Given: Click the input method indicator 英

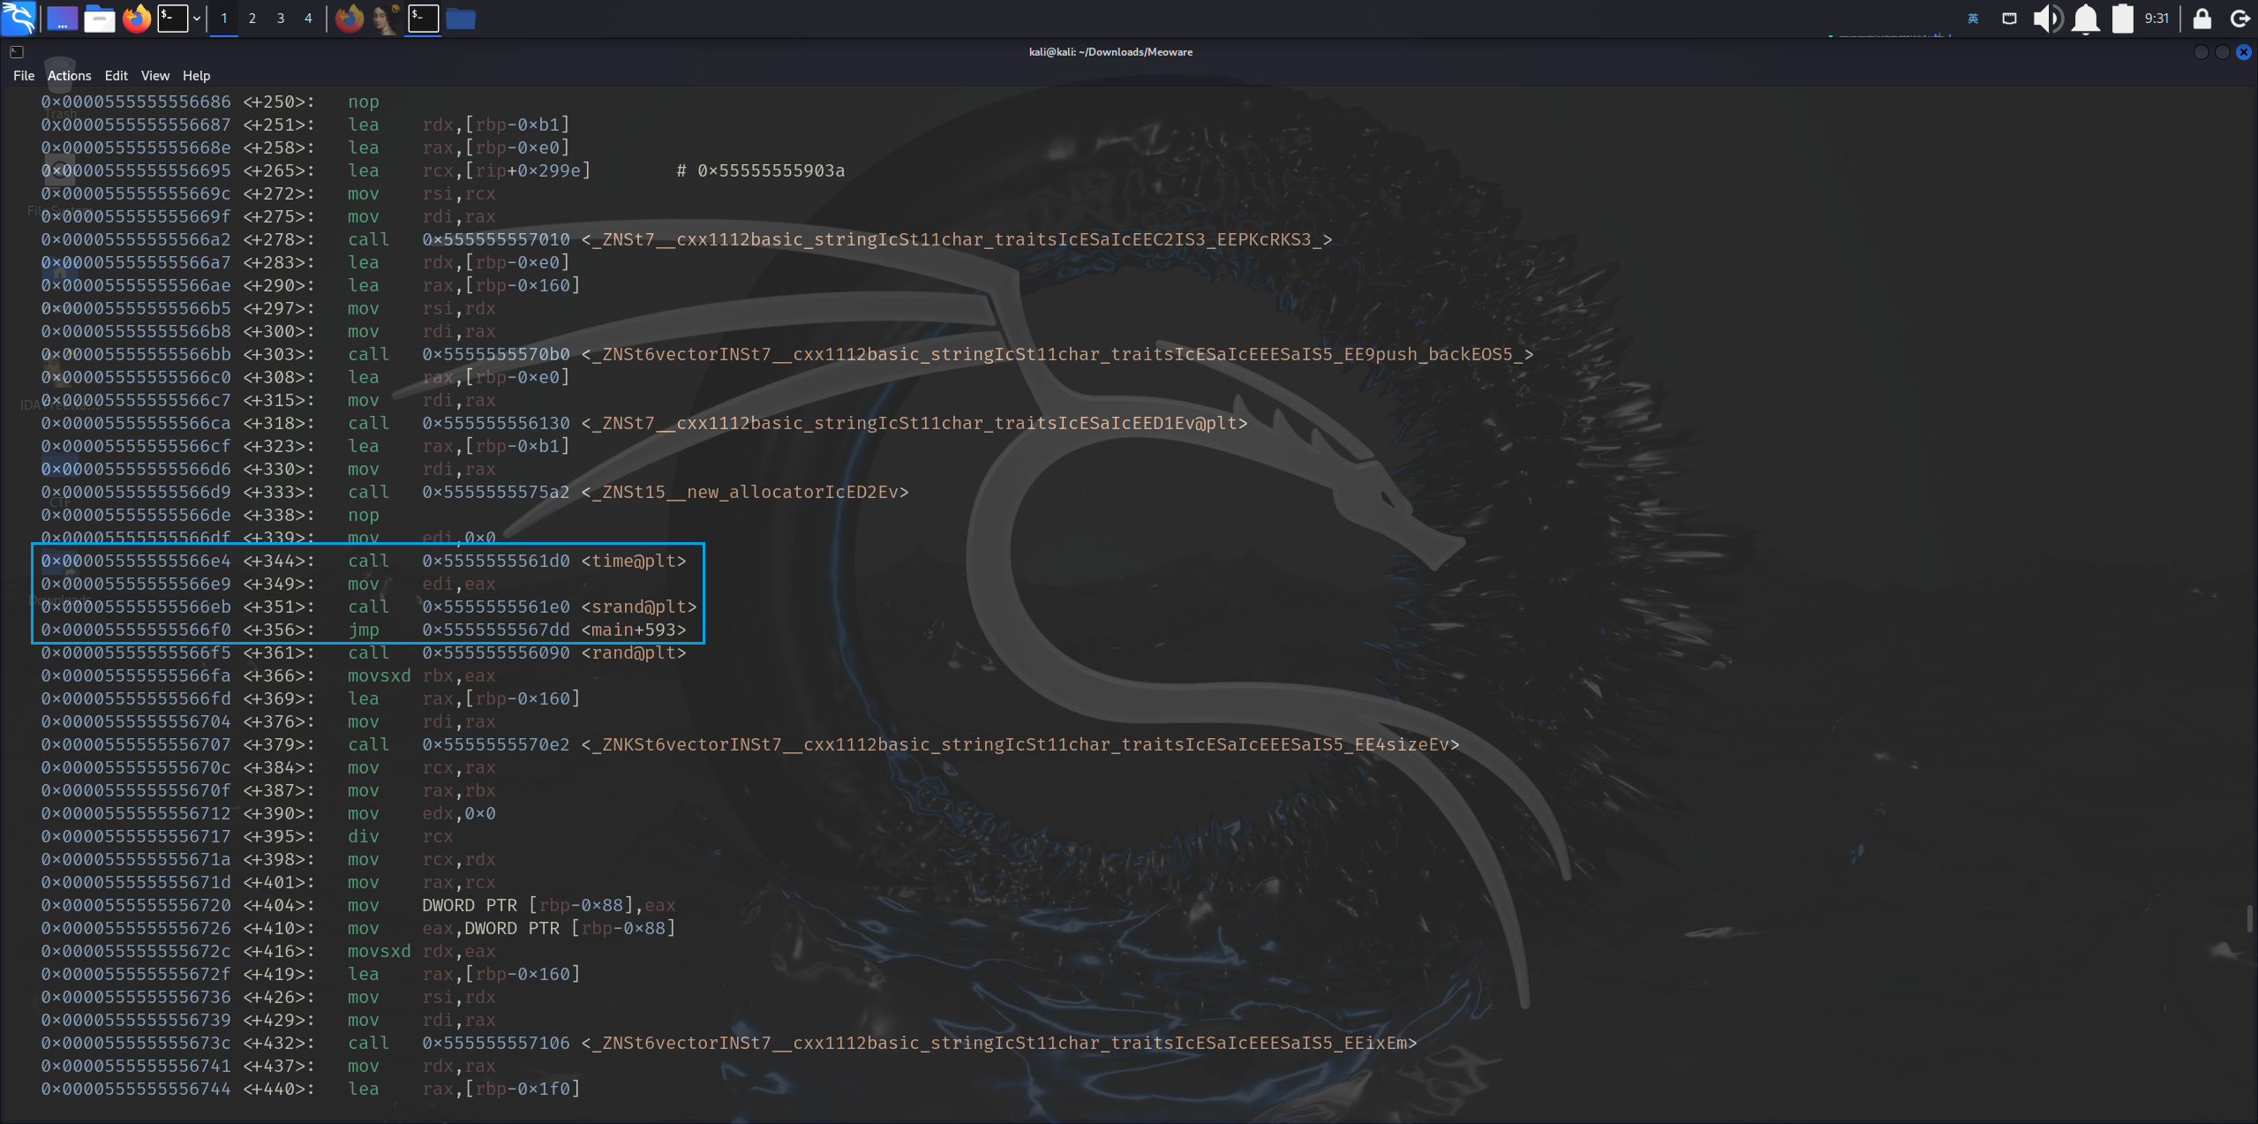Looking at the screenshot, I should (1974, 19).
